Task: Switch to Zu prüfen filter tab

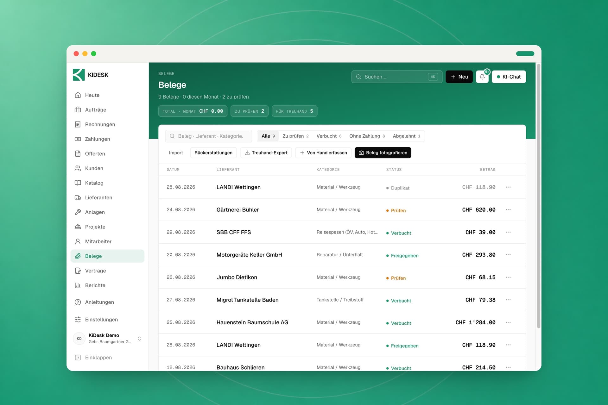Action: (x=295, y=136)
